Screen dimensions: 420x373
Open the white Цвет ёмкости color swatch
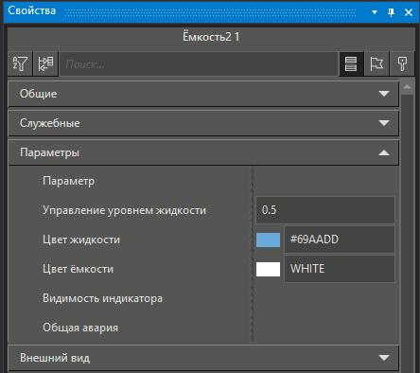[268, 269]
